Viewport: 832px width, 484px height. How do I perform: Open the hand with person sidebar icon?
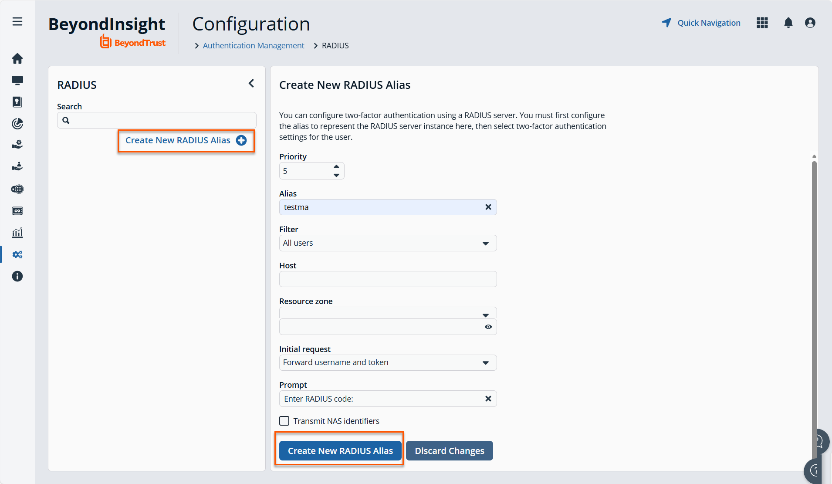(17, 166)
